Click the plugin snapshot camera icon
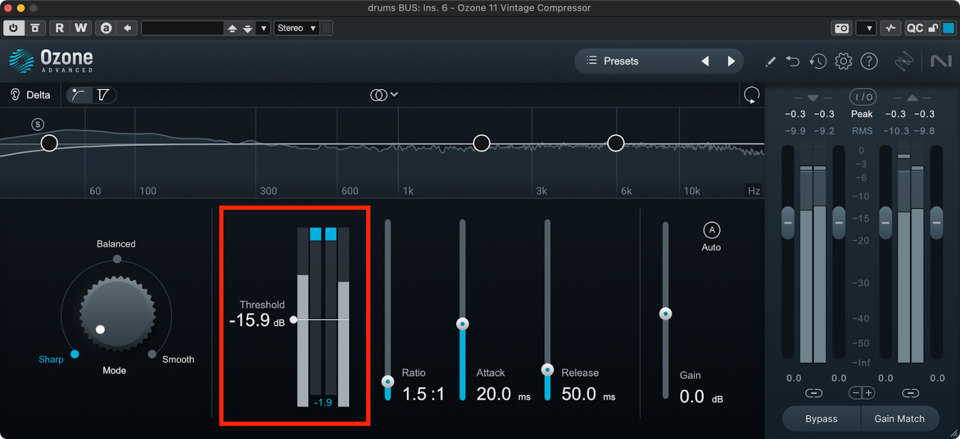This screenshot has width=960, height=439. tap(842, 28)
